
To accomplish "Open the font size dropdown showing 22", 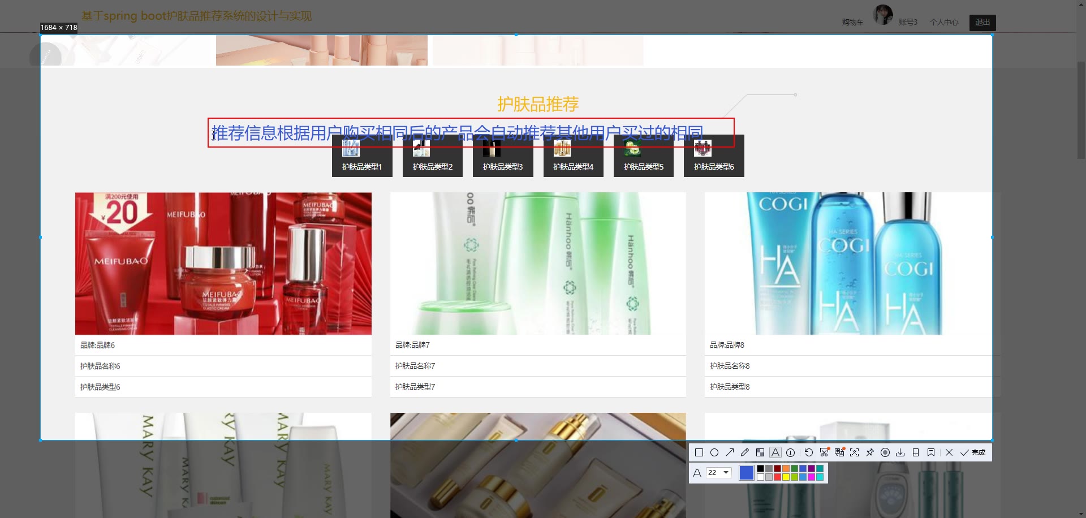I will coord(719,473).
